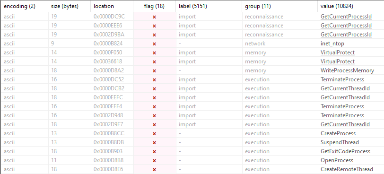
Task: Sort by the flag (18) column header
Action: [154, 6]
